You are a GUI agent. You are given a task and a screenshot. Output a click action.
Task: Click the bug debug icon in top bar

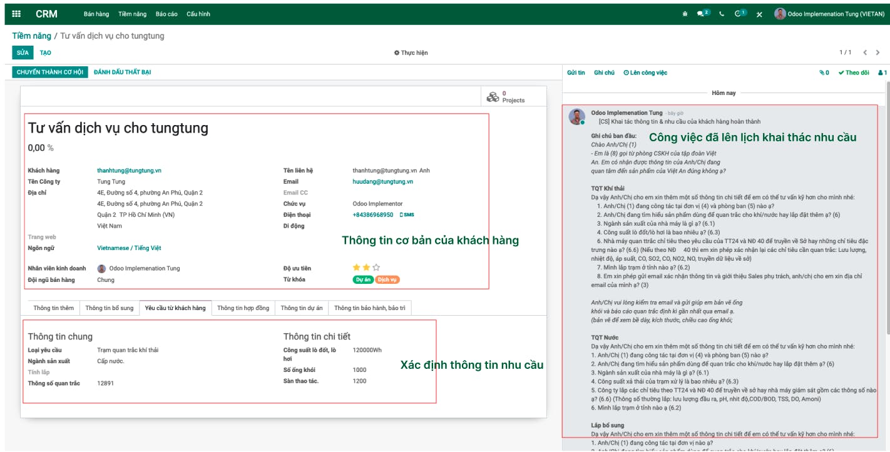click(x=685, y=14)
